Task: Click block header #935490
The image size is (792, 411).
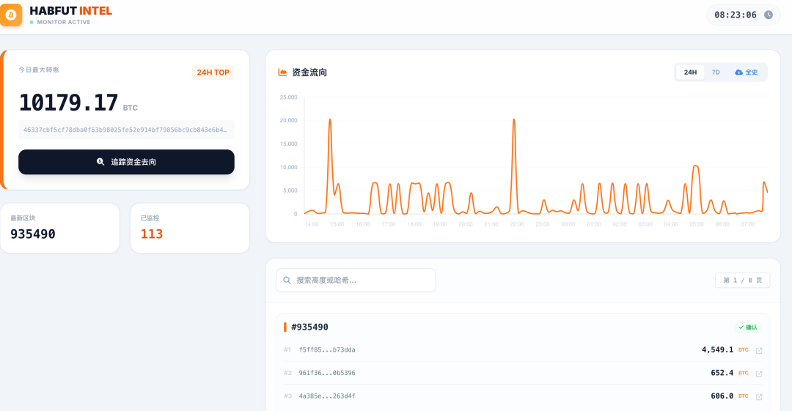Action: pyautogui.click(x=309, y=327)
